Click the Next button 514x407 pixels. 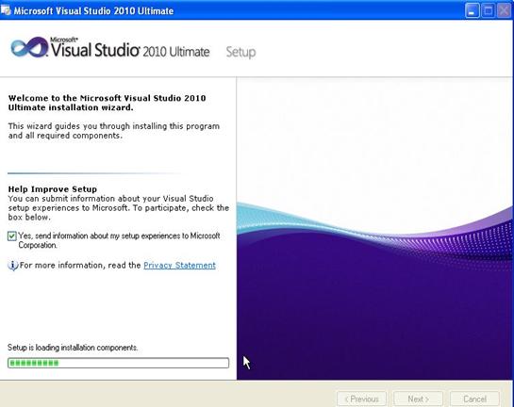419,399
